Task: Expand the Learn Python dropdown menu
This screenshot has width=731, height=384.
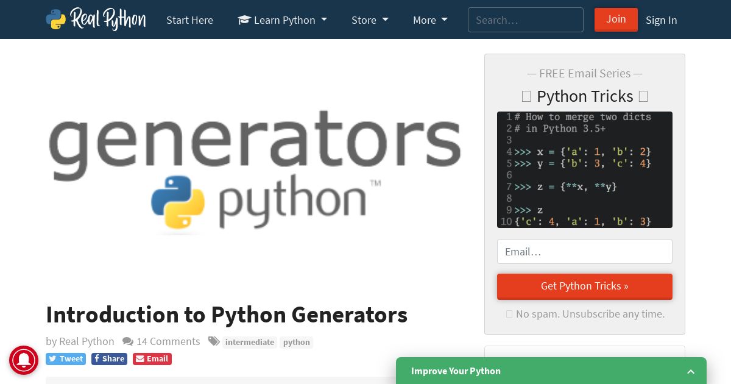Action: point(282,20)
